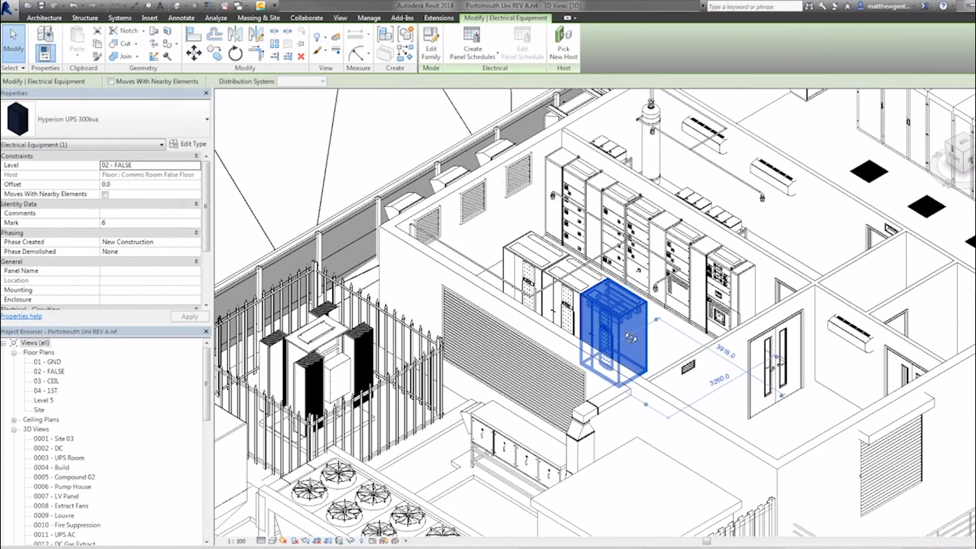Click the Level value field 02 - FALSE
Image resolution: width=976 pixels, height=549 pixels.
pos(151,165)
